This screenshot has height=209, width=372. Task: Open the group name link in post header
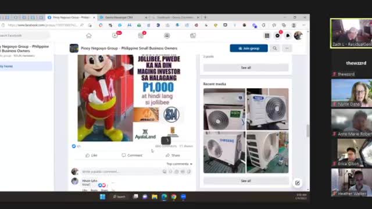coord(129,48)
